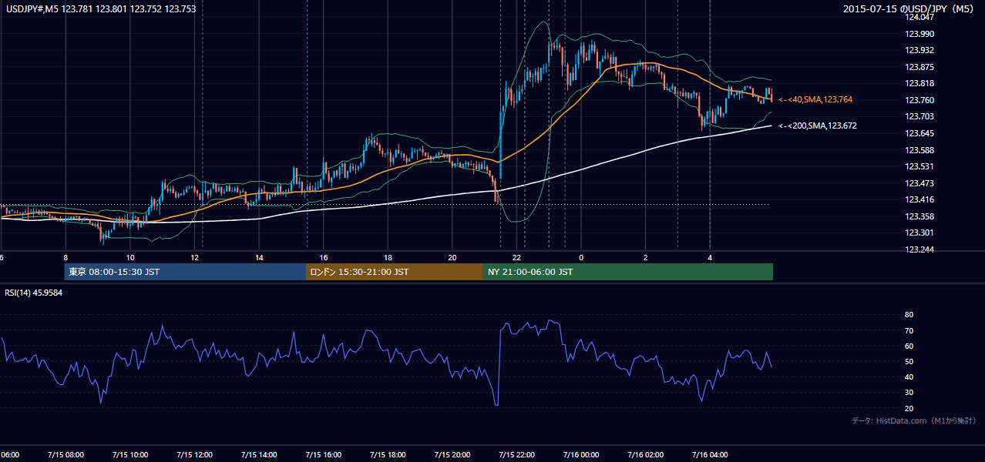Click the RSI(14) 45.9584 indicator label
Viewport: 985px width, 462px height.
[x=34, y=293]
